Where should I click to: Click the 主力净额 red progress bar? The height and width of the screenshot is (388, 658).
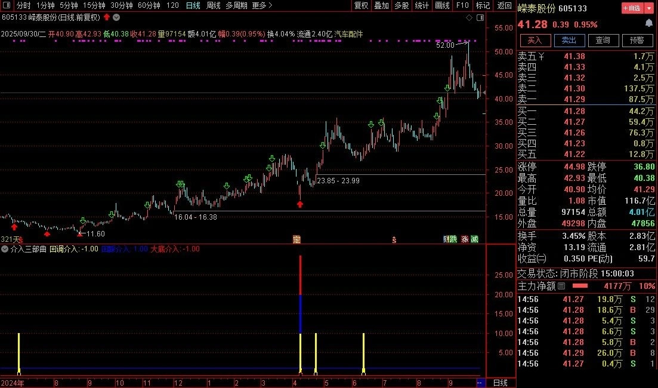(x=580, y=286)
